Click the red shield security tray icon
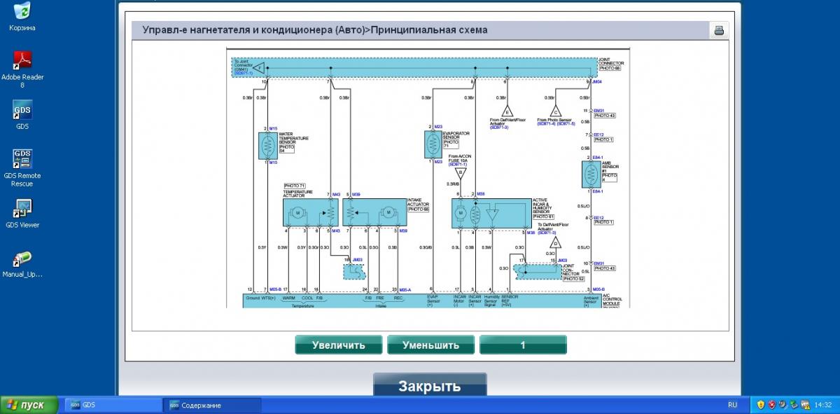The width and height of the screenshot is (840, 414). tap(772, 405)
